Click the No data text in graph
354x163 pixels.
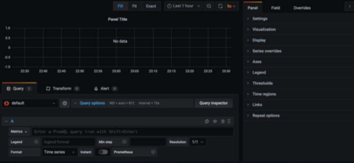[120, 41]
